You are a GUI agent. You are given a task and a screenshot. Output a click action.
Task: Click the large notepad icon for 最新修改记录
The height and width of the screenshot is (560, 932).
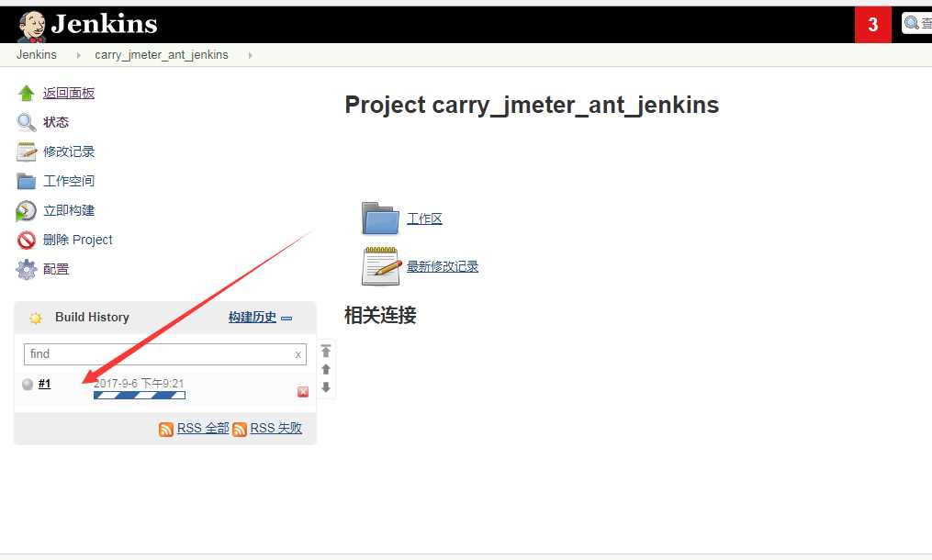coord(380,265)
